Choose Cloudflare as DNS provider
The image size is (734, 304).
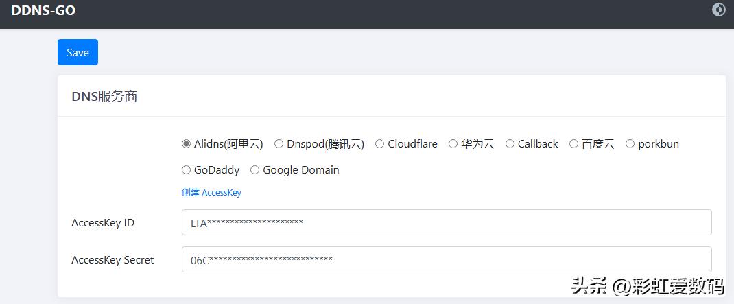click(x=379, y=144)
